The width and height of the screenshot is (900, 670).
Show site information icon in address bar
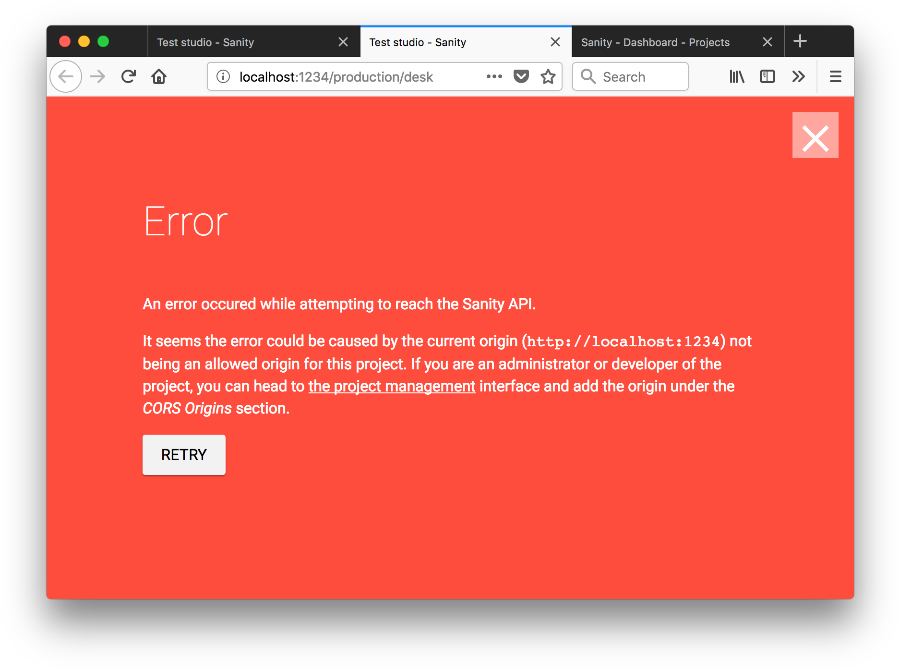pos(223,76)
